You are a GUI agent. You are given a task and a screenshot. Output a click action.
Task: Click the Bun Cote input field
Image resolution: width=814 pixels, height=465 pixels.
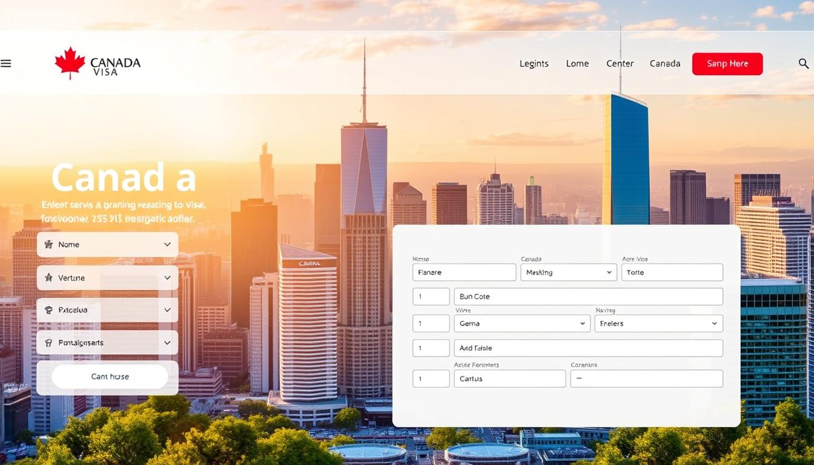(x=587, y=297)
